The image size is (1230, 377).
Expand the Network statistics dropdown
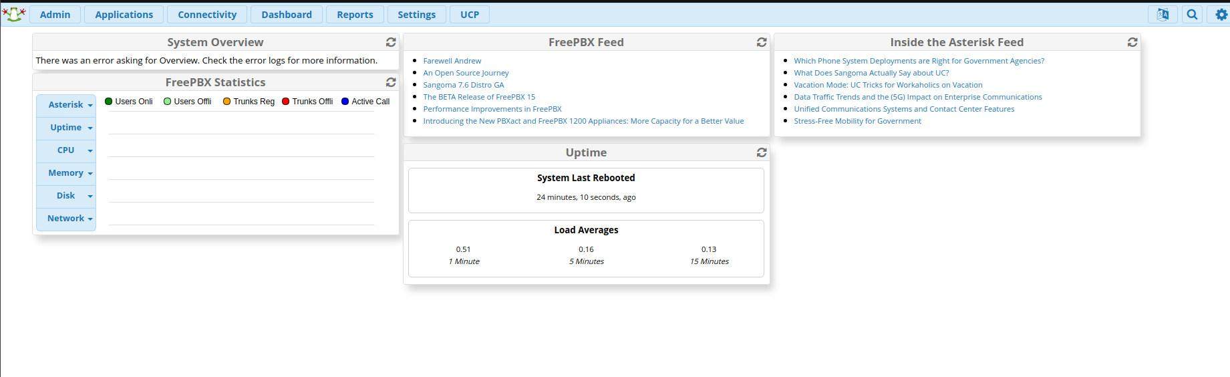[x=66, y=219]
